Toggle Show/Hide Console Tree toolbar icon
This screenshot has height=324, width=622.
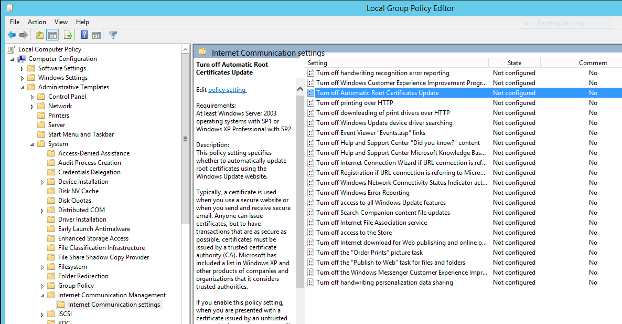[52, 35]
